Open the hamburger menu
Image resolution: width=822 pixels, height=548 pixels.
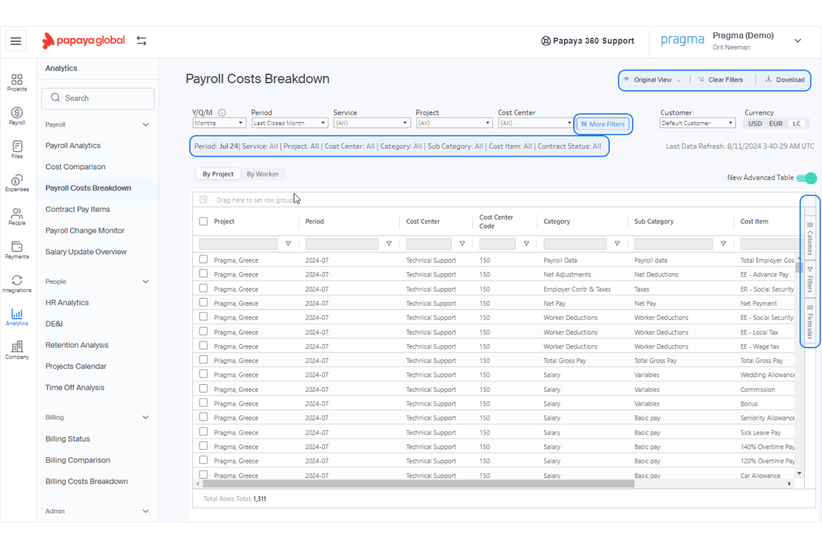(16, 41)
